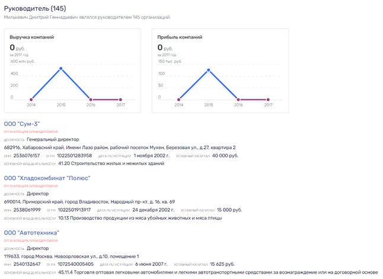Screen dimensions: 383x279
Task: Click the 2017 point on revenue chart
Action: coord(120,100)
